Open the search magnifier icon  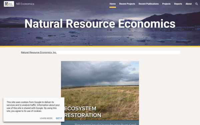click(x=196, y=4)
